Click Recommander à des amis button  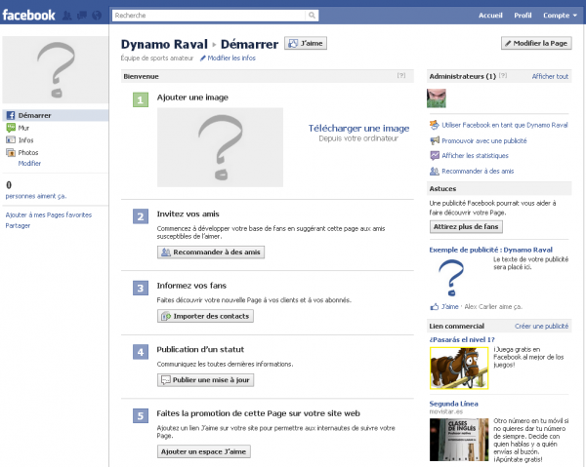pyautogui.click(x=211, y=253)
